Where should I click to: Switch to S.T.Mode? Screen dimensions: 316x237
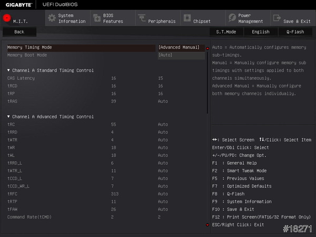226,32
